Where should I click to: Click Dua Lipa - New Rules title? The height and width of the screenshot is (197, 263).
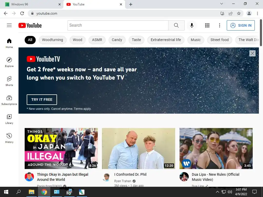click(x=215, y=177)
